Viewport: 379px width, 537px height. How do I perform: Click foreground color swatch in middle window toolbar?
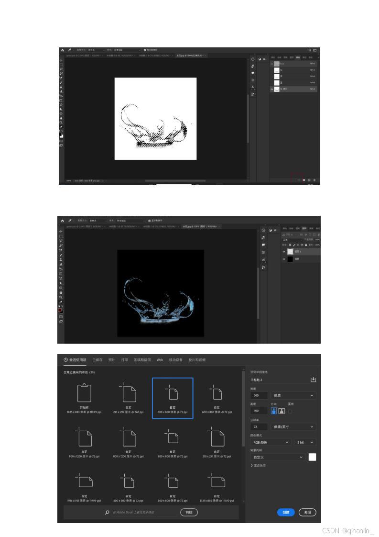pos(60,310)
